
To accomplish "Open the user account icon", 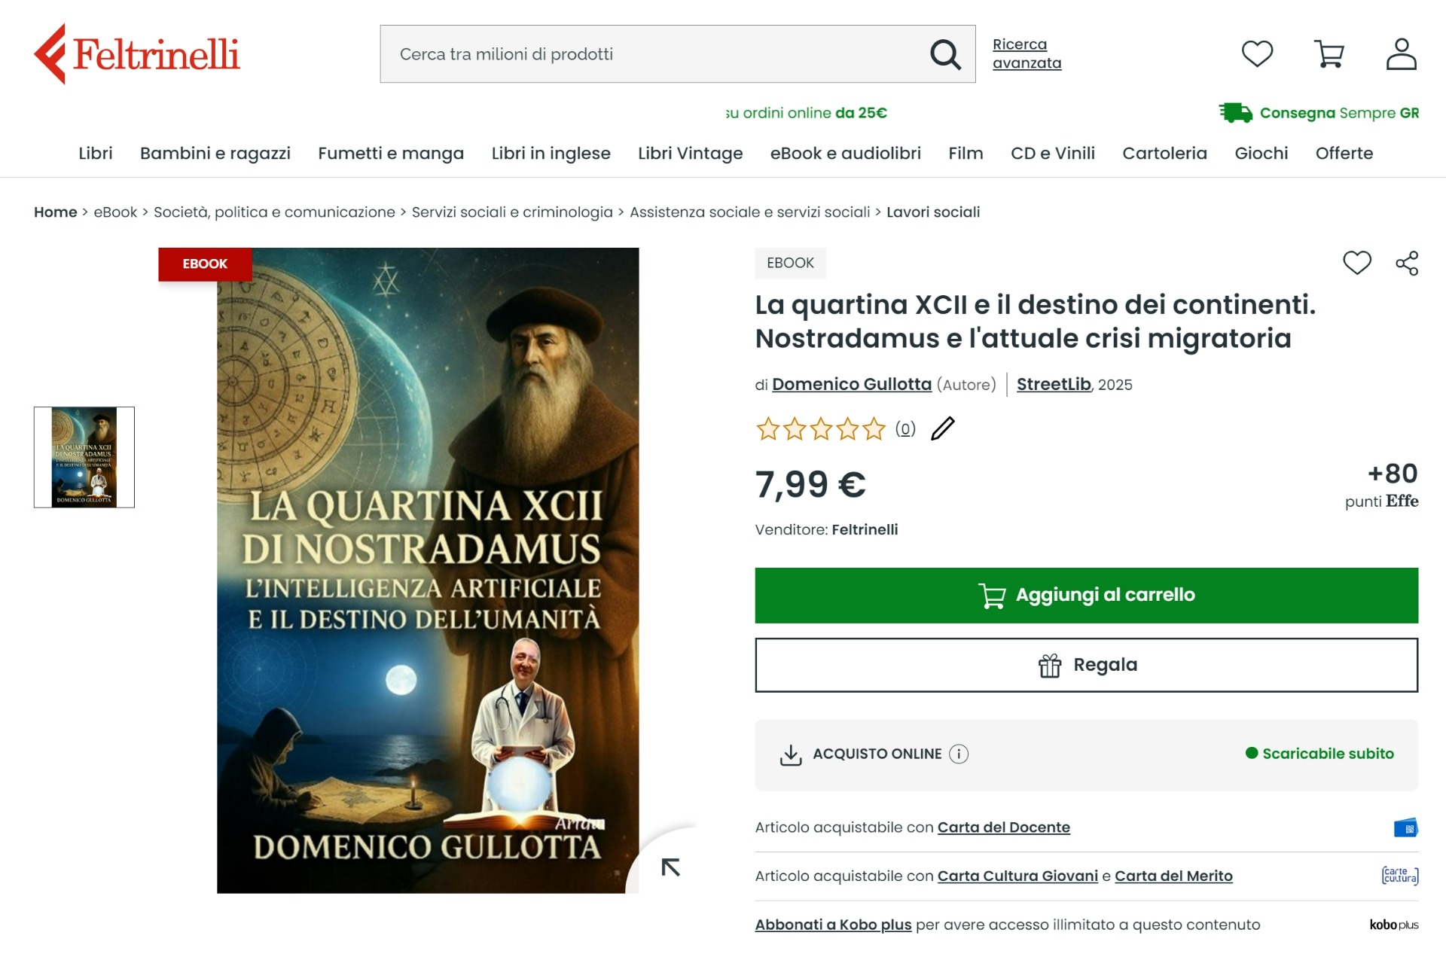I will pos(1402,53).
